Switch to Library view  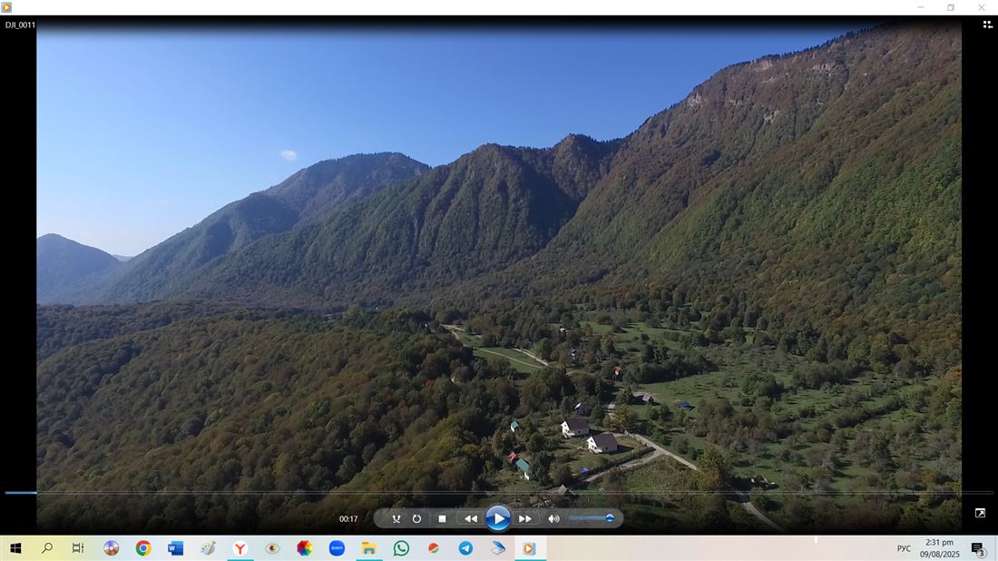click(987, 25)
